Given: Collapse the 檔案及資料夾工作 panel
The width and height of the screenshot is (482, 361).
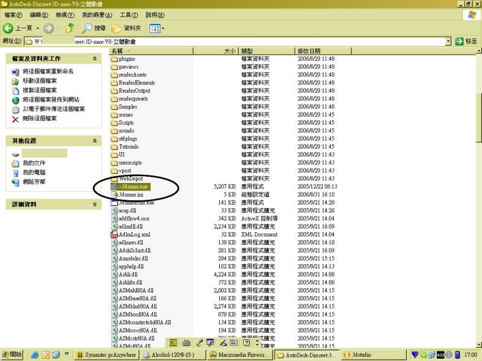Looking at the screenshot, I should (95, 58).
